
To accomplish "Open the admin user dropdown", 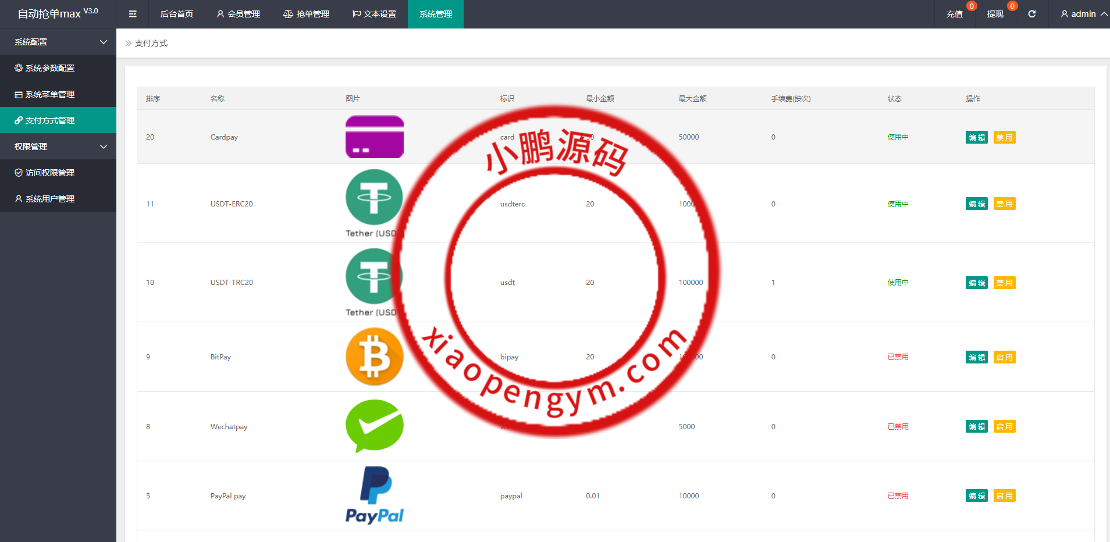I will [x=1083, y=14].
